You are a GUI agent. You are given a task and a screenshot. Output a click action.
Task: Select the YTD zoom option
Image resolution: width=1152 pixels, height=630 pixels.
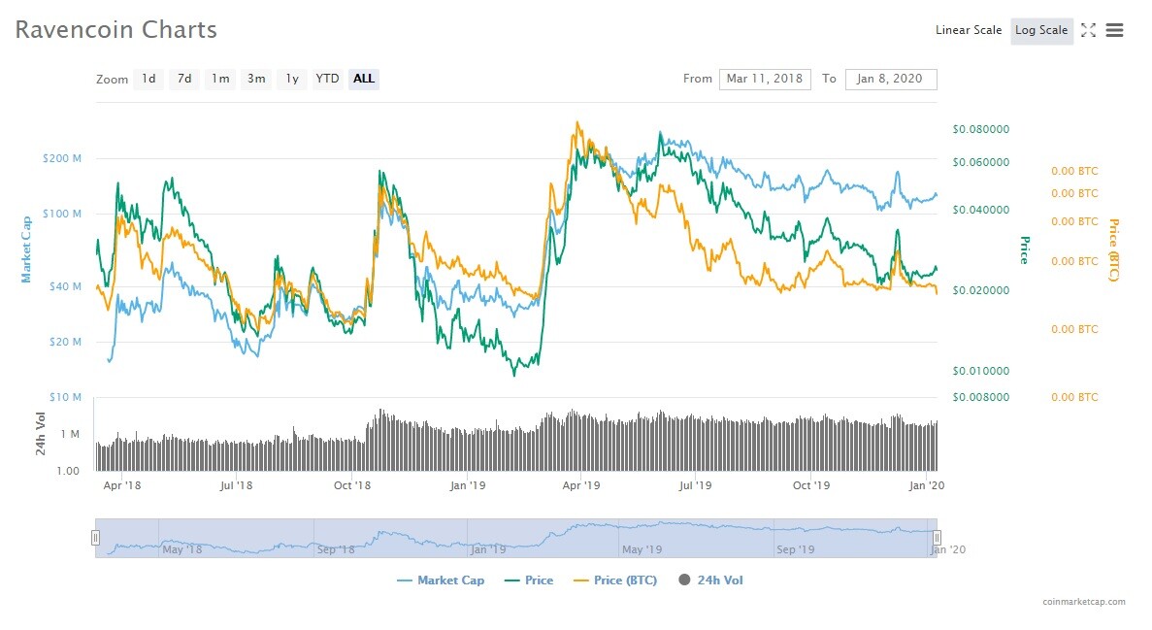coord(327,80)
